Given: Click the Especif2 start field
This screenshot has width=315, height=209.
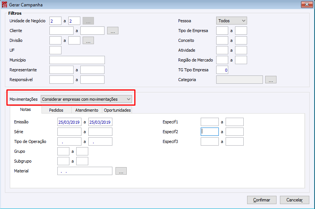Looking at the screenshot, I should (210, 132).
